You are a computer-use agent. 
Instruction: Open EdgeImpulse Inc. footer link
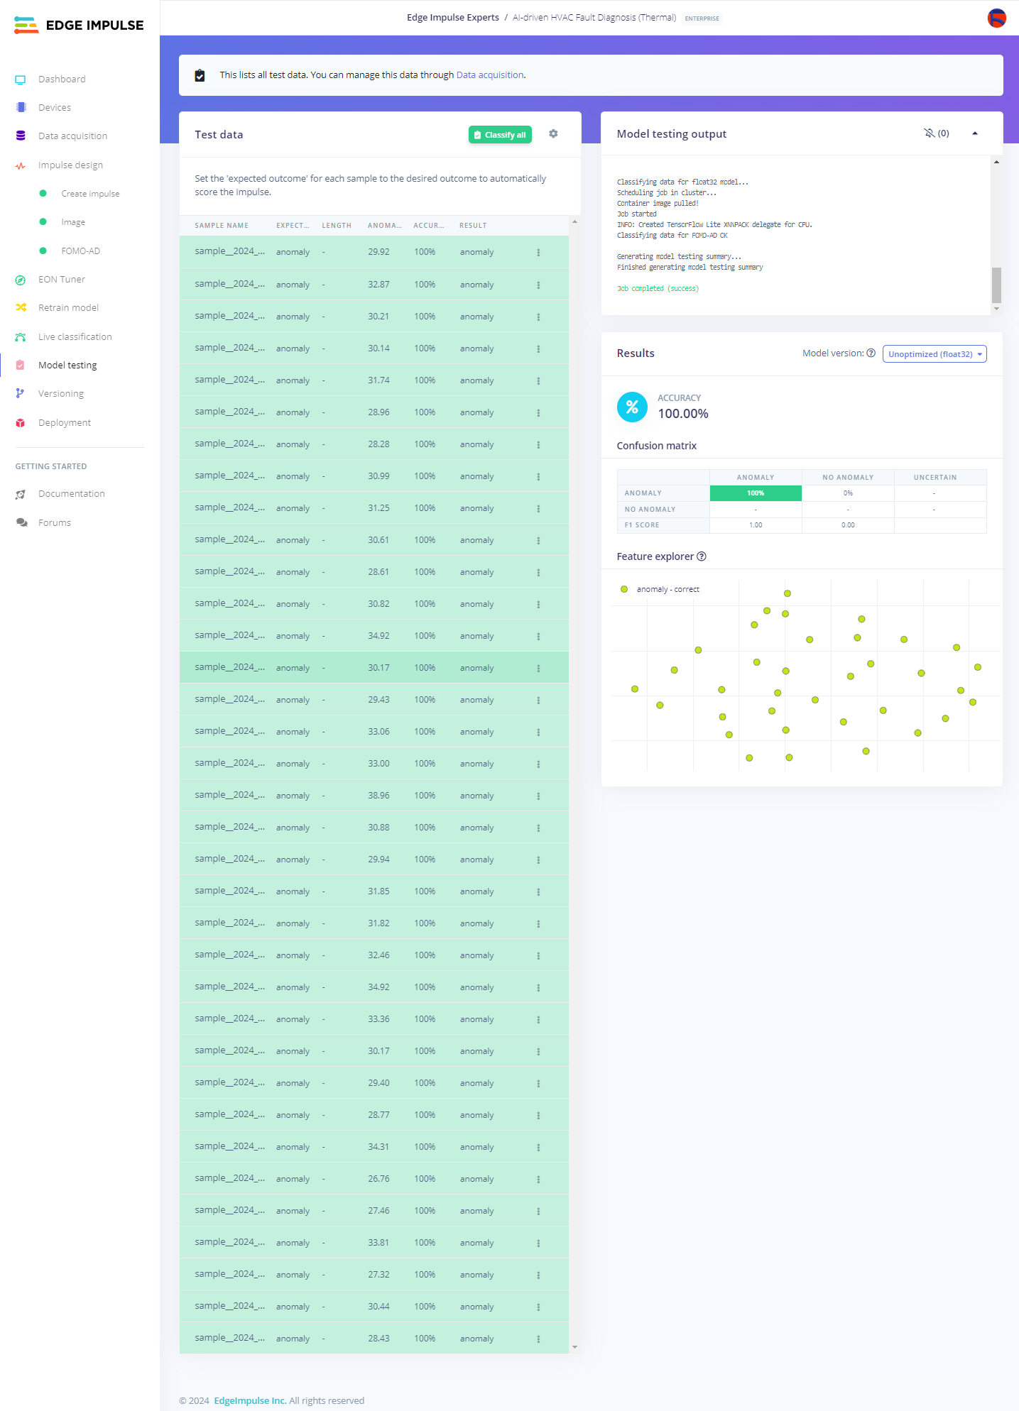[x=250, y=1400]
